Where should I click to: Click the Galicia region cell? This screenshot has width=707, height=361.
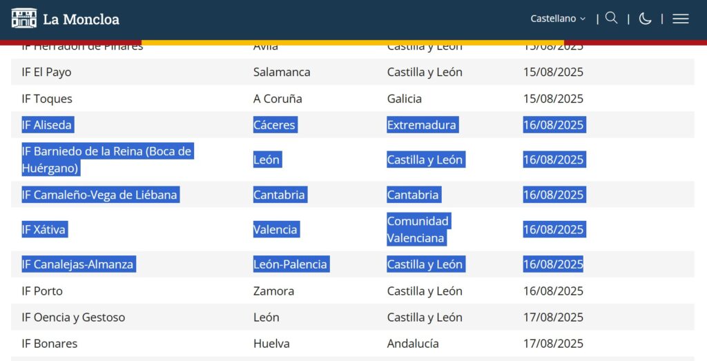click(x=404, y=99)
